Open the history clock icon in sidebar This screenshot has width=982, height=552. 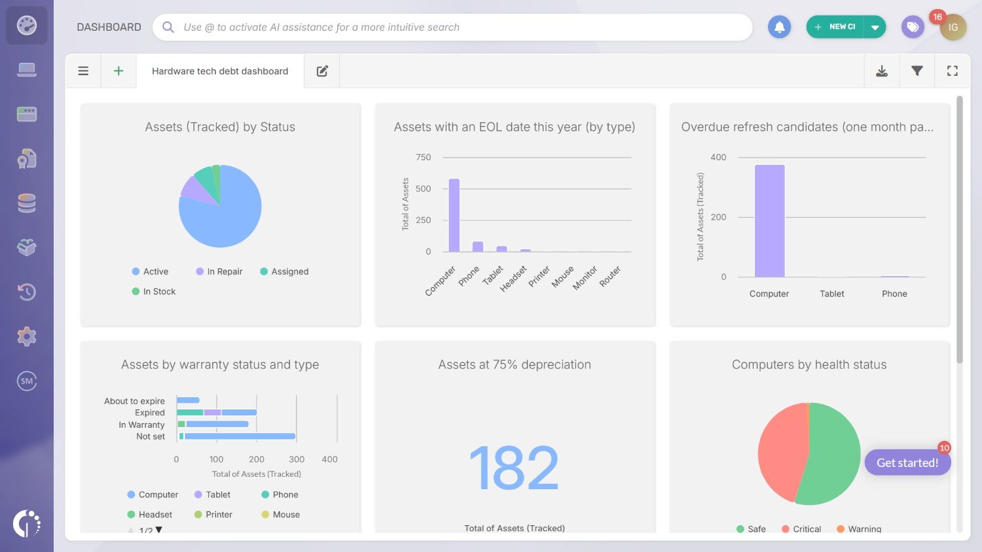click(27, 292)
